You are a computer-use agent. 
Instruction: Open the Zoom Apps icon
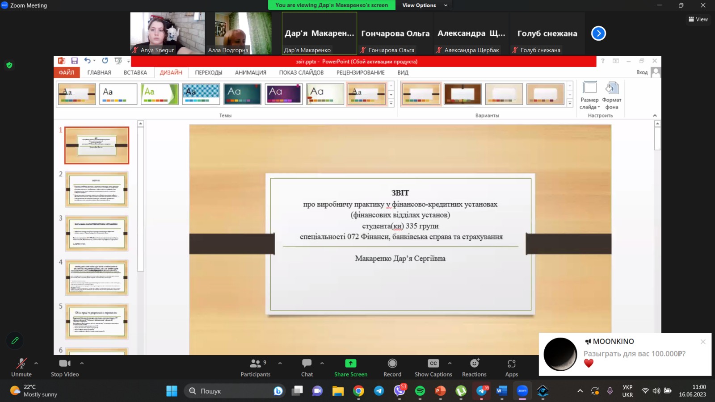point(512,364)
